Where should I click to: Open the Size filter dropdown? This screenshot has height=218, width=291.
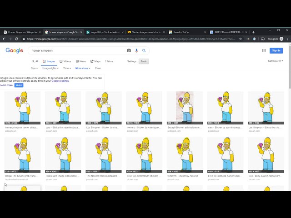coord(34,68)
